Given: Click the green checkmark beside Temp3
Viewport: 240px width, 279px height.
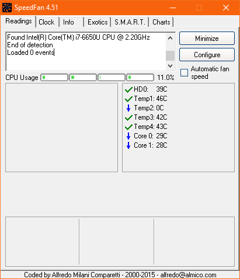Looking at the screenshot, I should (x=128, y=118).
